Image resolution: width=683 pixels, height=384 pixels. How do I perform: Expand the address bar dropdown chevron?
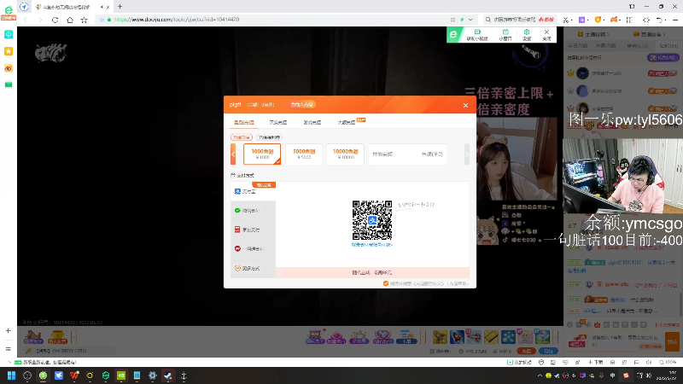(x=470, y=20)
